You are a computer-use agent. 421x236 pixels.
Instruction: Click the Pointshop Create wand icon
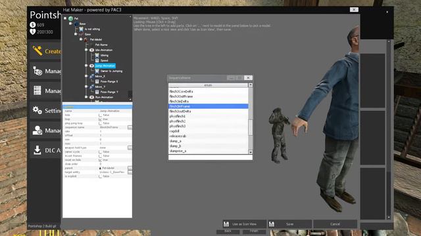37,50
